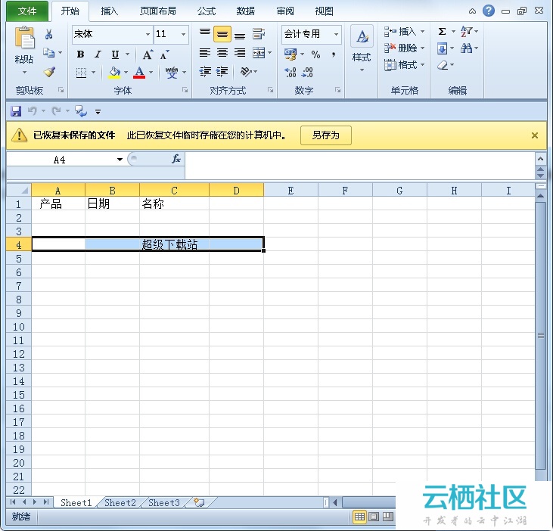Screen dimensions: 553x531
Task: Click insert function fx icon
Action: tap(176, 160)
